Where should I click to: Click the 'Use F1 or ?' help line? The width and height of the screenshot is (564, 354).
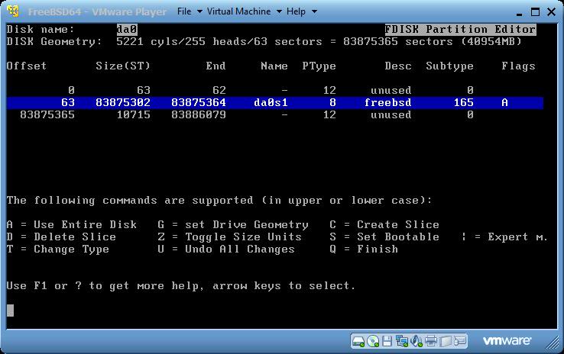click(x=181, y=286)
